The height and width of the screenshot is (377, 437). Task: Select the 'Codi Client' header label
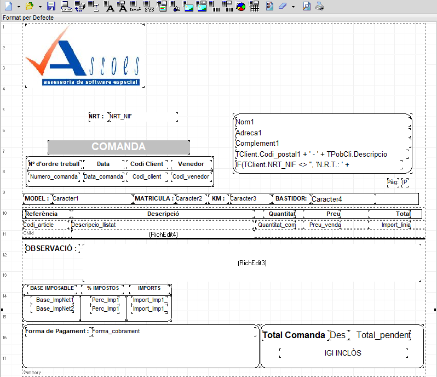point(147,164)
